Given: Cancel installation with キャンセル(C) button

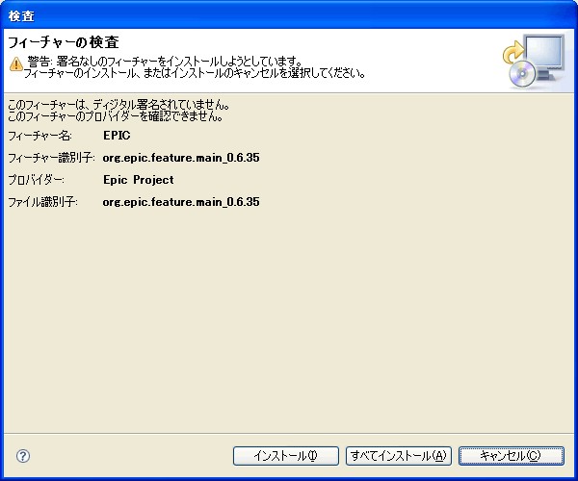Looking at the screenshot, I should coord(512,456).
